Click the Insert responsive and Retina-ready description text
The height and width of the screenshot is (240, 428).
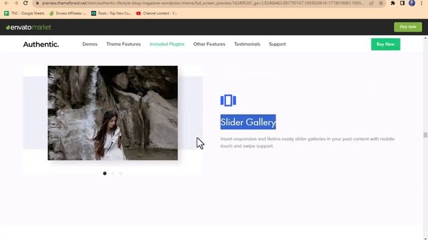click(308, 142)
